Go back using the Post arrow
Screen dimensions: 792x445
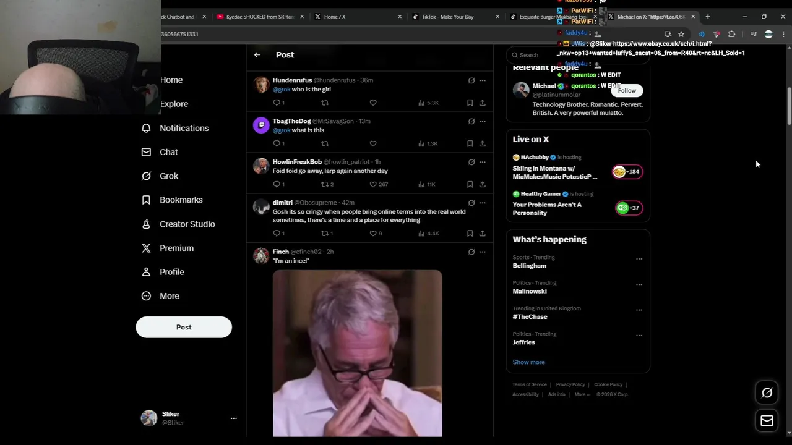257,55
